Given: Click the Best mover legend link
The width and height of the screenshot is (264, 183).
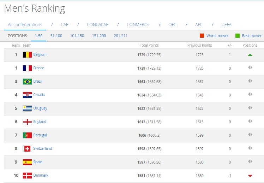Looking at the screenshot, I should click(x=252, y=36).
